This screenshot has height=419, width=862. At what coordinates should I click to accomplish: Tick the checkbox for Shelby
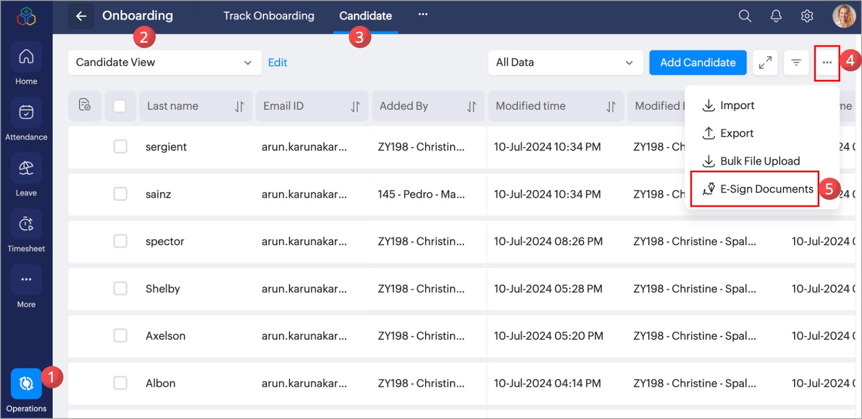120,289
